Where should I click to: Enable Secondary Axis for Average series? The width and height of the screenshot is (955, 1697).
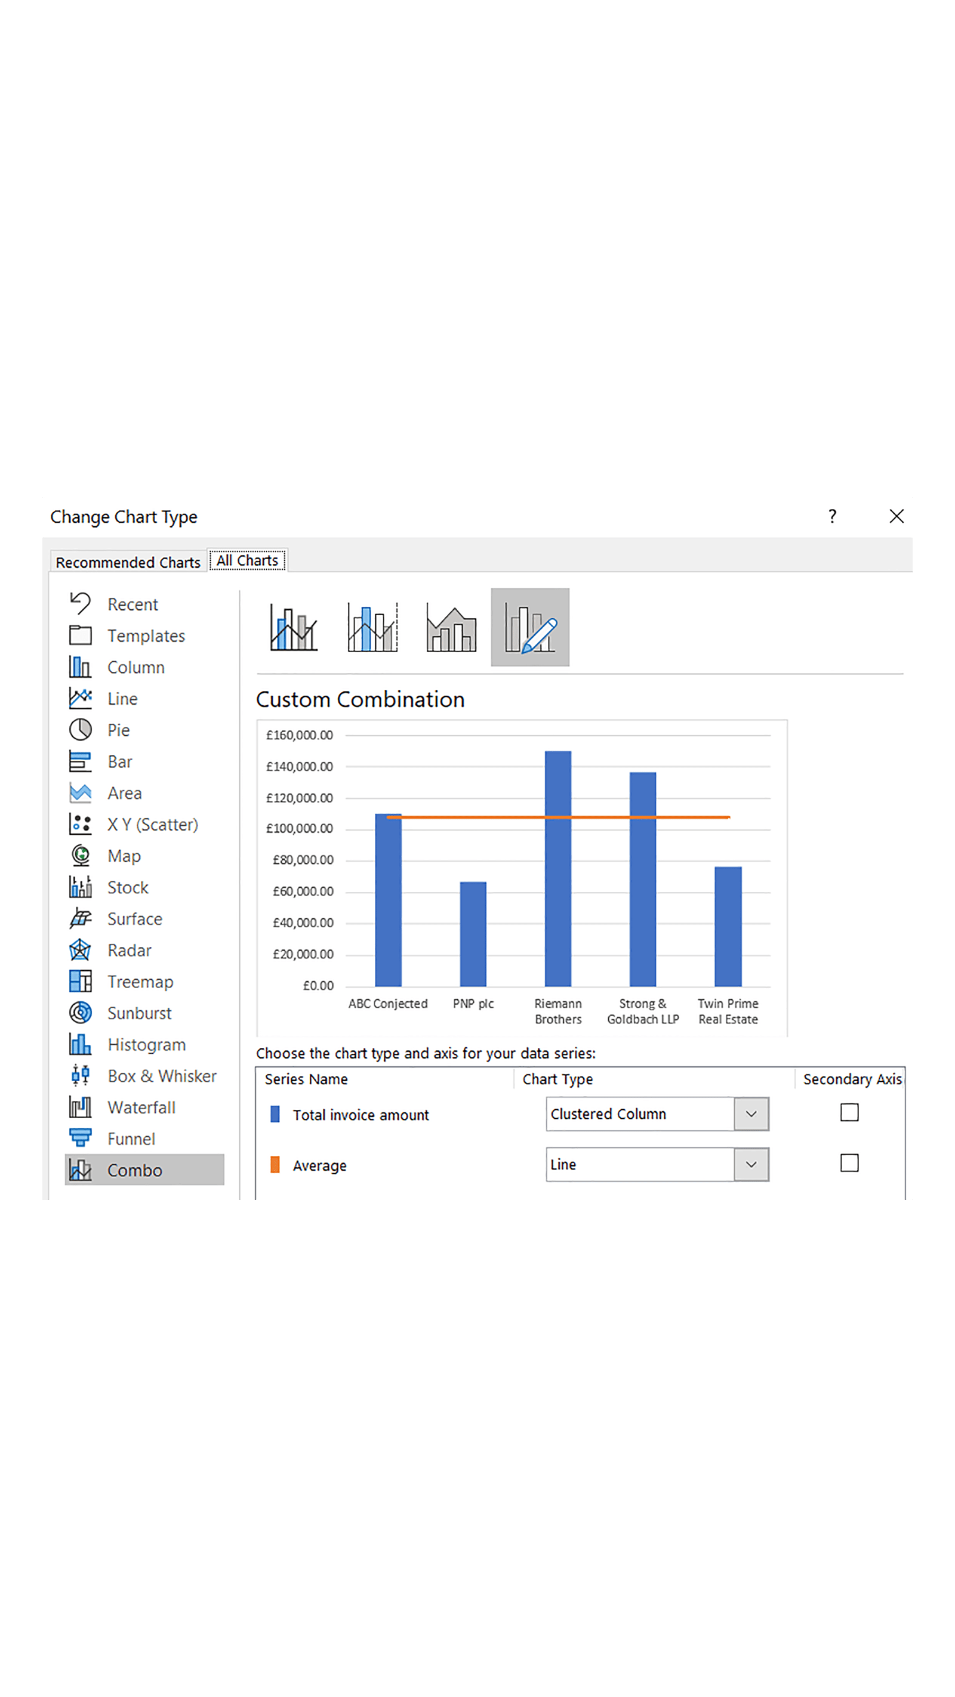(849, 1164)
